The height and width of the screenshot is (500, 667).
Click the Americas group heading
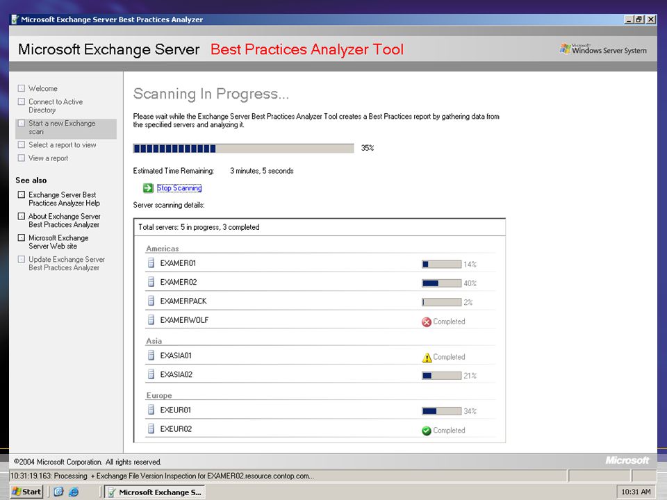[163, 249]
